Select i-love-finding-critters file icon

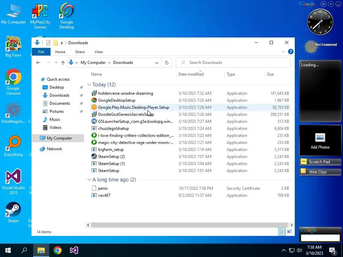pos(94,135)
